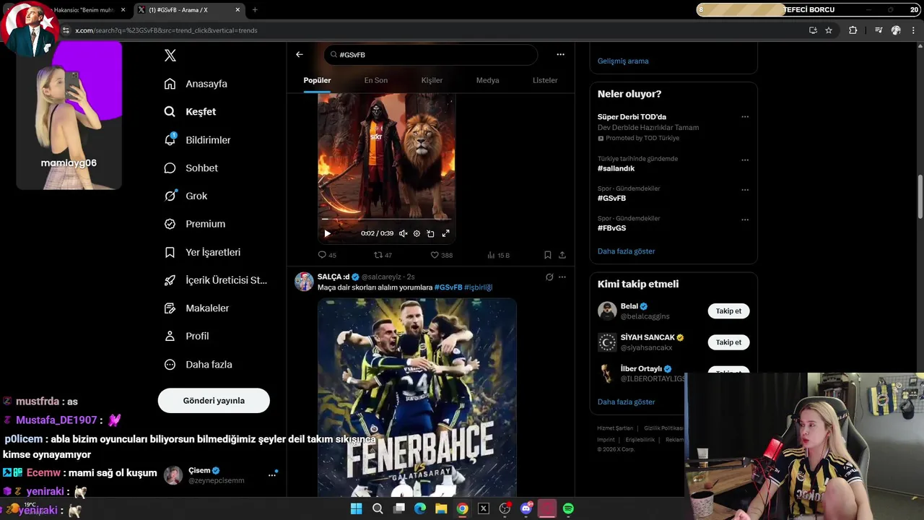Click Daha fazla göster under who to follow
Viewport: 924px width, 520px height.
626,402
